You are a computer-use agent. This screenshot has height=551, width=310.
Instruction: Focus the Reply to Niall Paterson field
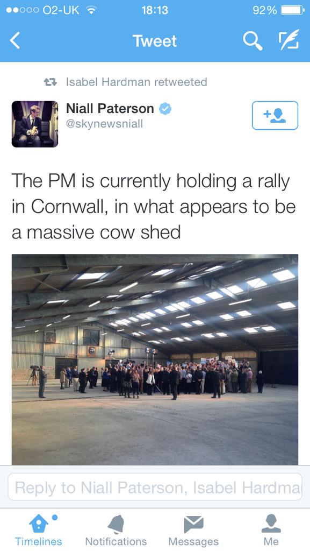155,486
